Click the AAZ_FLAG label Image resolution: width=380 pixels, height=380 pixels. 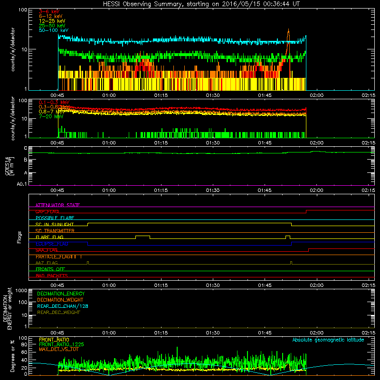coord(47,263)
